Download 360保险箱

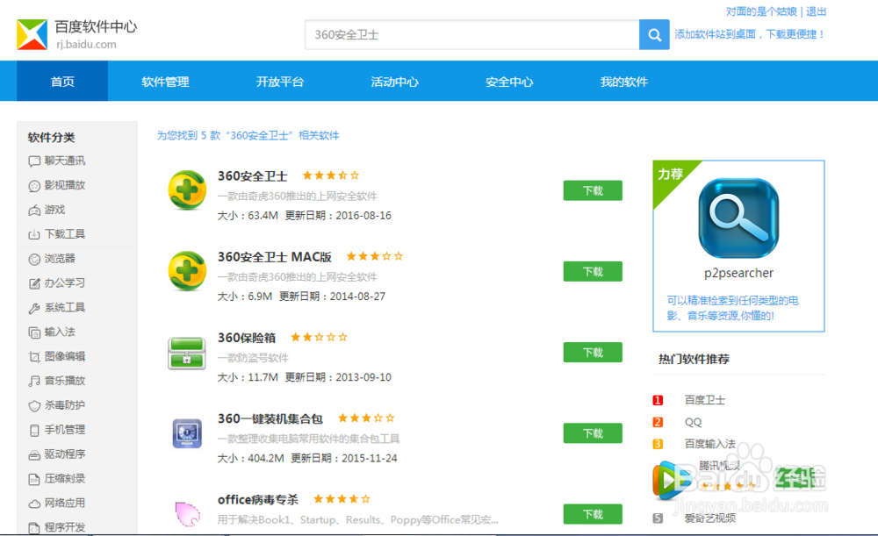(593, 352)
